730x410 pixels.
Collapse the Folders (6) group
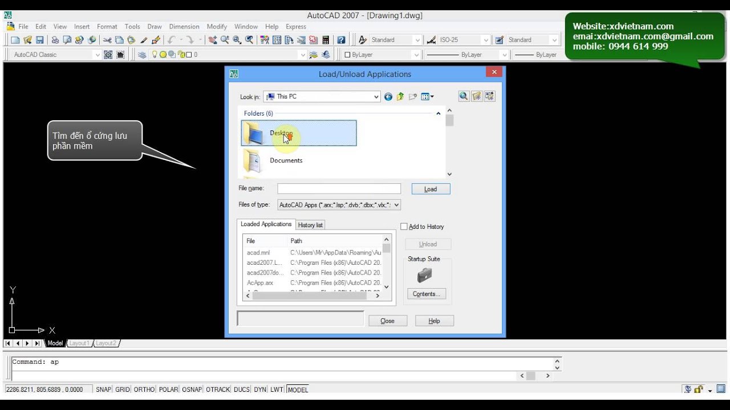point(438,113)
